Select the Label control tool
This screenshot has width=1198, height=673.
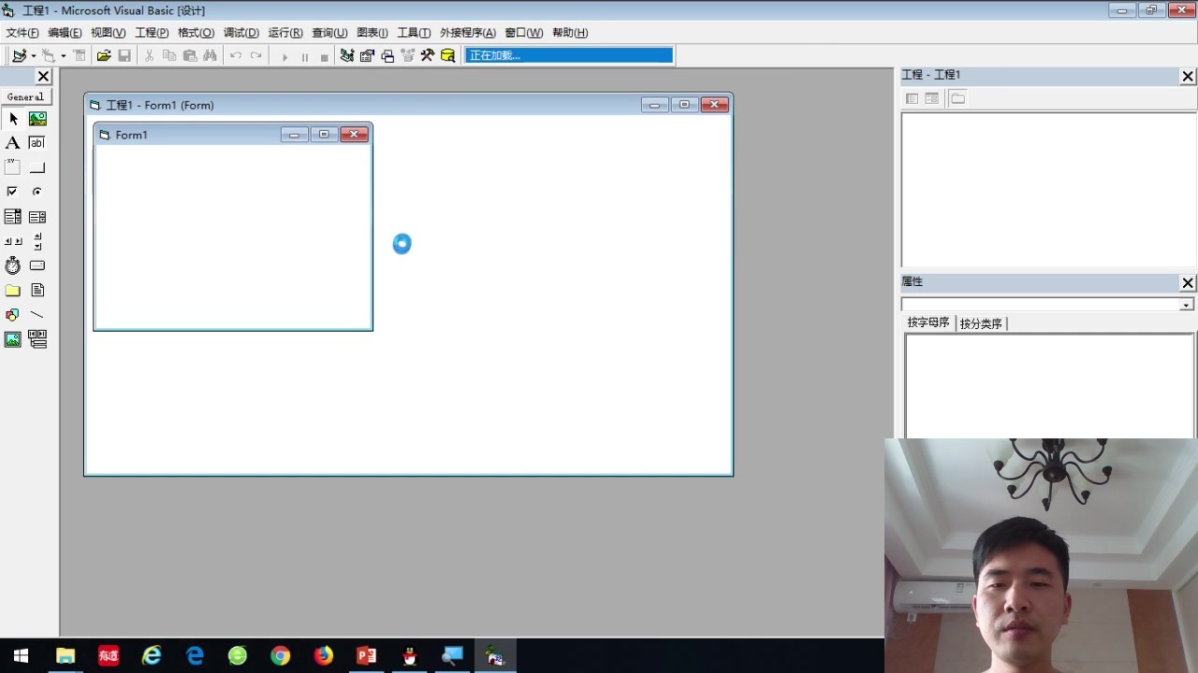(13, 143)
